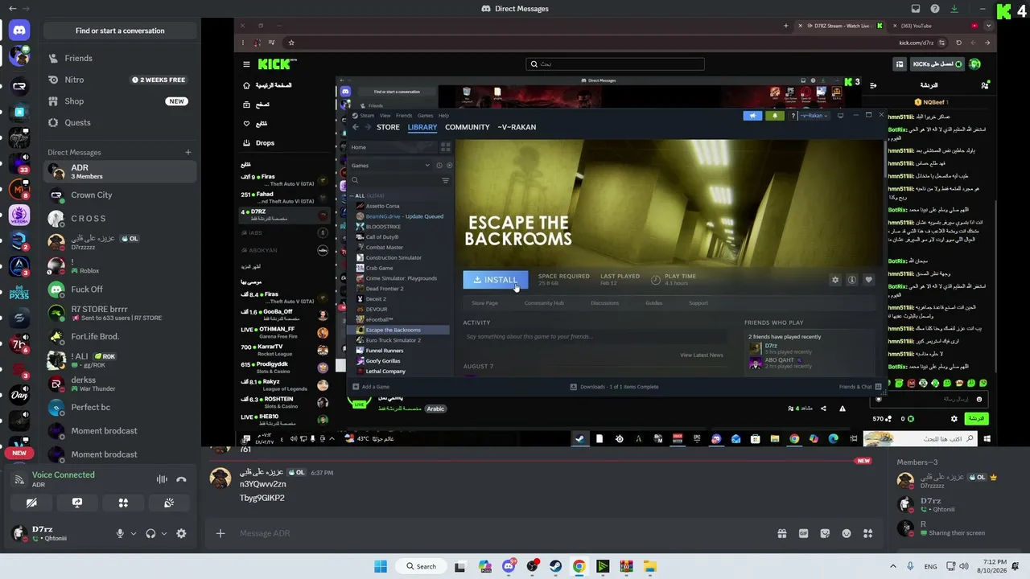Screen dimensions: 1030x579
Task: Open Windows notification bell in tray
Action: (x=1017, y=566)
